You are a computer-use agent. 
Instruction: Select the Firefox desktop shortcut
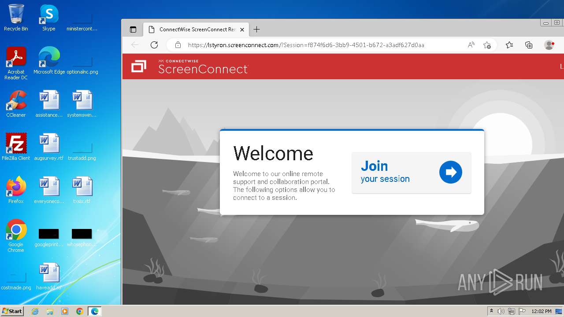pos(16,190)
